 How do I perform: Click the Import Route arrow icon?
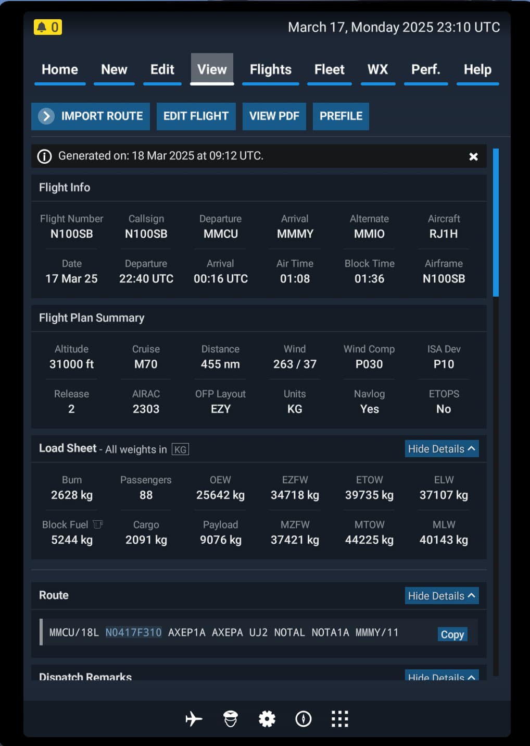coord(46,116)
